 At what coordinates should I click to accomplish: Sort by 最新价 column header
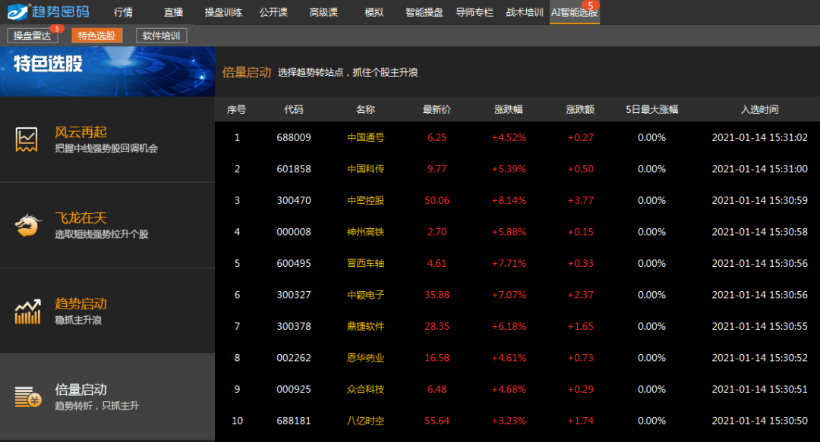[437, 109]
